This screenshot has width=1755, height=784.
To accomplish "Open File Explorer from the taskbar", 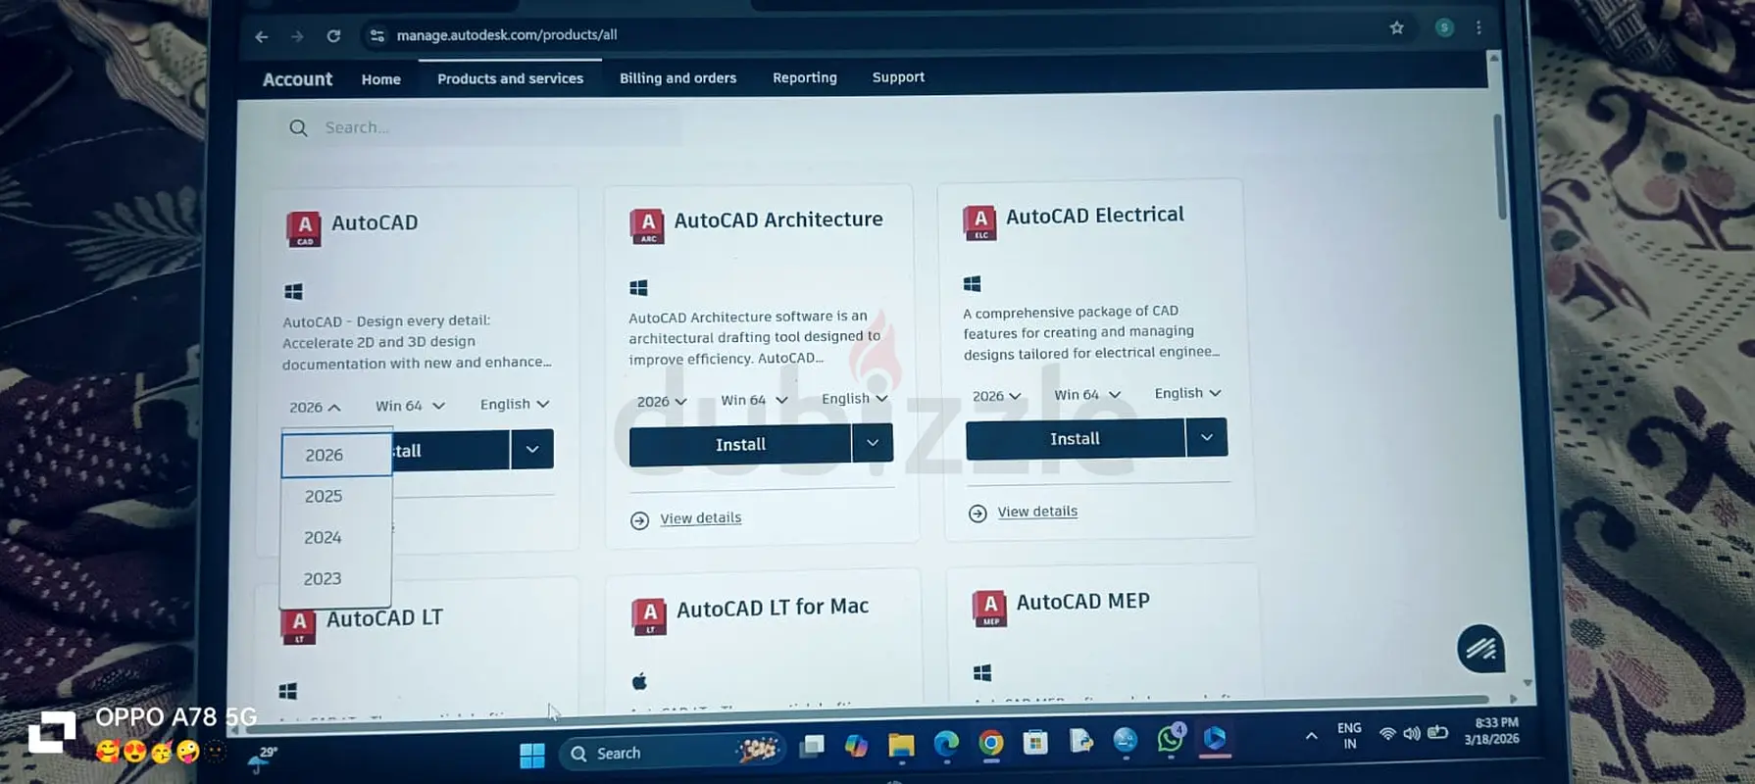I will [x=901, y=746].
